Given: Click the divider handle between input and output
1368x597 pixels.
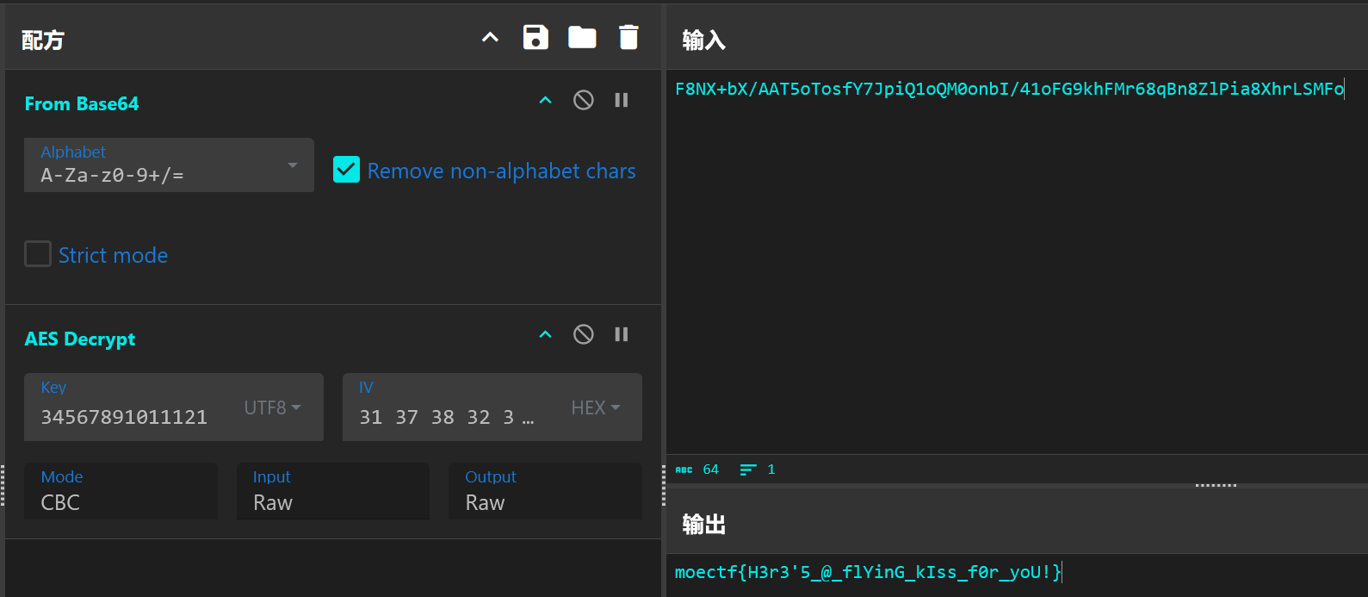Looking at the screenshot, I should tap(1215, 486).
